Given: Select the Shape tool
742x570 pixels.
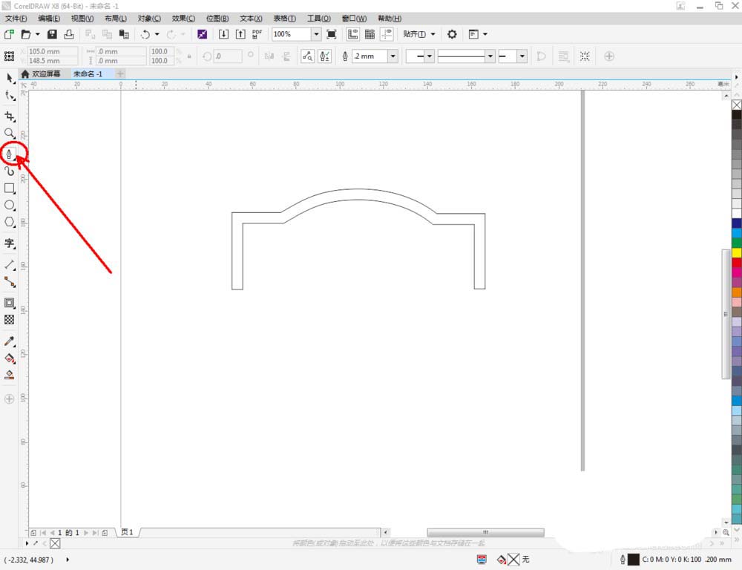Looking at the screenshot, I should (x=10, y=95).
